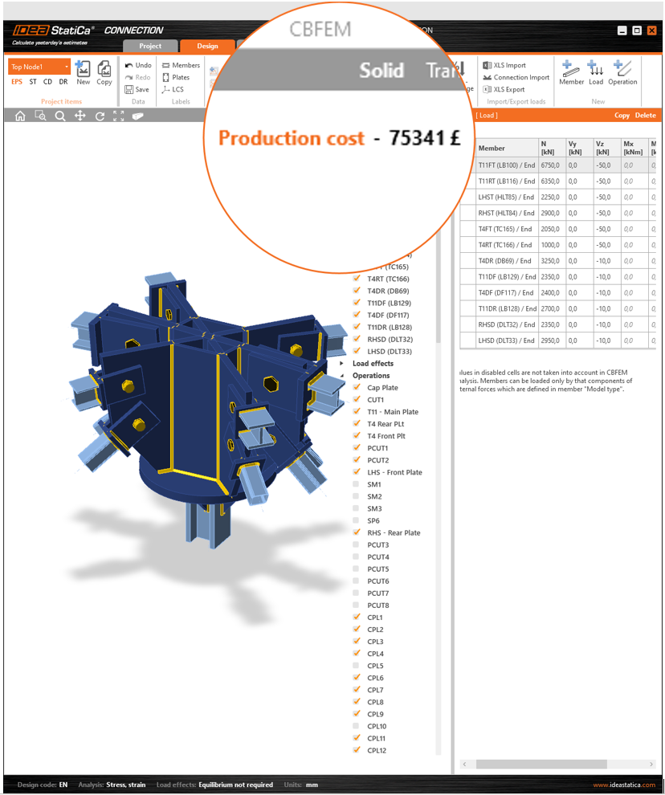The image size is (665, 795).
Task: Select the CPL12 operation
Action: pyautogui.click(x=377, y=750)
